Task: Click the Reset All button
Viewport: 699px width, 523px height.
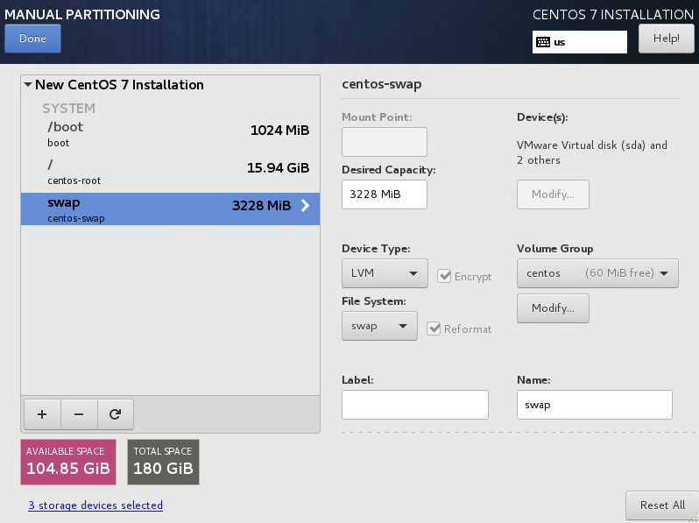Action: pos(661,505)
